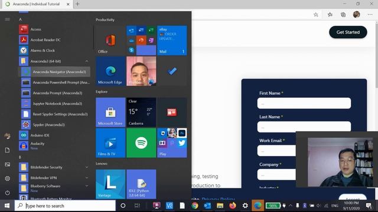Open the Excel icon in Office tile group
Screen dimensions: 378x212
click(x=151, y=31)
